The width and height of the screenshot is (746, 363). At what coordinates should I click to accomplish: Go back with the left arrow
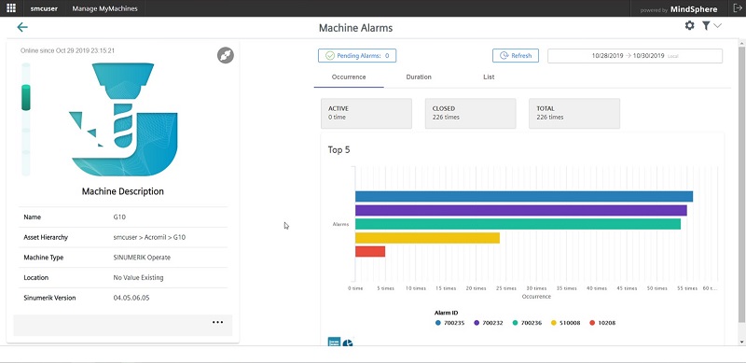[x=22, y=27]
